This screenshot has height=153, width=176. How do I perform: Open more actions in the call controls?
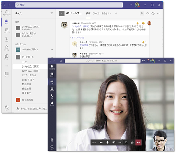point(120,143)
